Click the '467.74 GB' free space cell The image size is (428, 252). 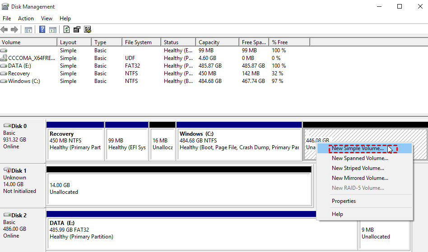[x=253, y=81]
